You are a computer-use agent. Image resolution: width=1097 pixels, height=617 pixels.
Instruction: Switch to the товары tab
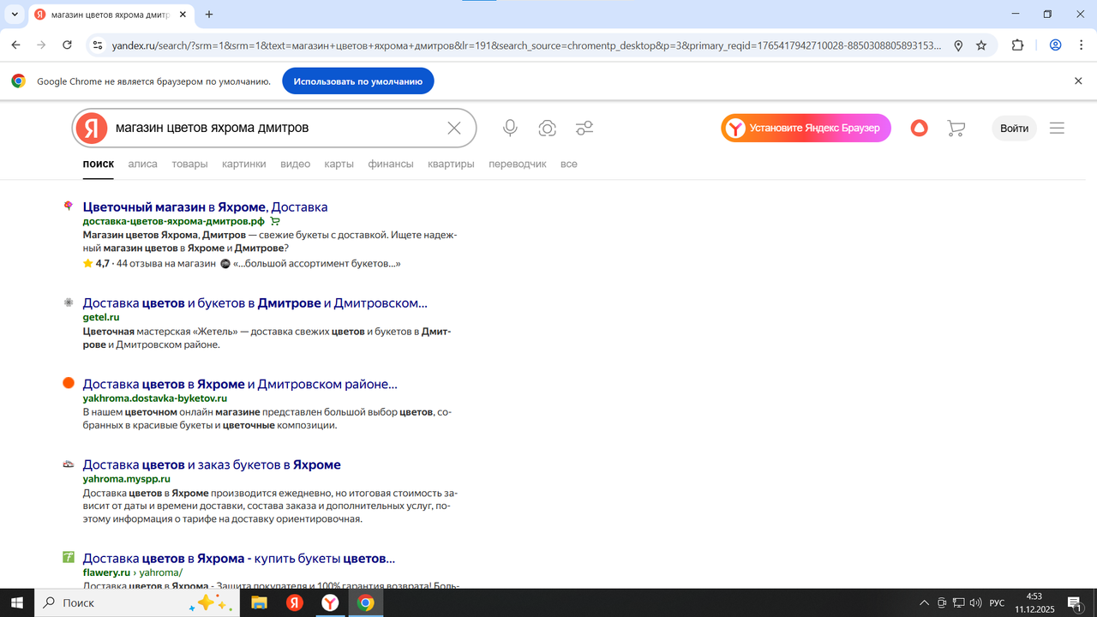pos(189,164)
